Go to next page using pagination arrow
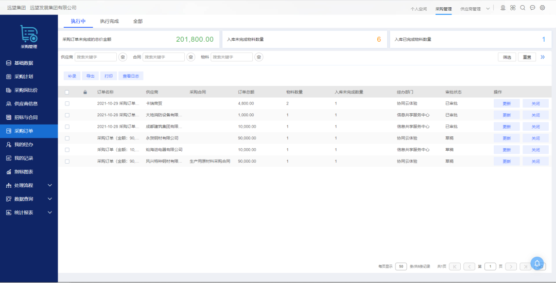 (x=511, y=267)
